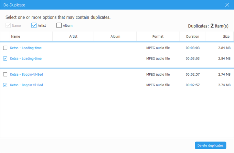Uncheck the selected Loading-time row checkbox
This screenshot has height=153, width=234.
tap(5, 59)
